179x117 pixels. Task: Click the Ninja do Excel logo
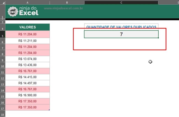23,12
